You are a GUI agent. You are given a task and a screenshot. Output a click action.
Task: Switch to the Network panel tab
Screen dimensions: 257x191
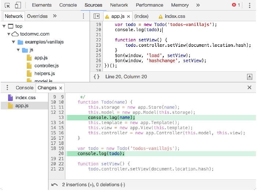click(x=119, y=5)
